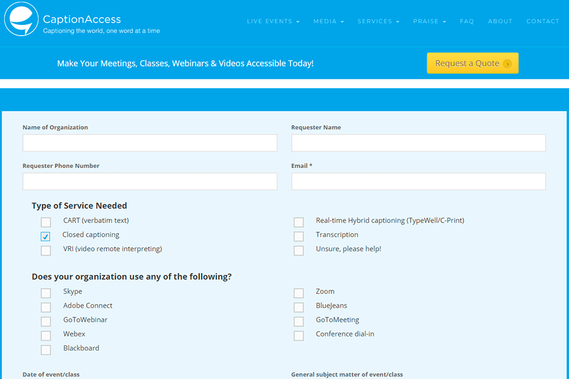Tick the Skype checkbox
Viewport: 569px width, 379px height.
(x=46, y=293)
